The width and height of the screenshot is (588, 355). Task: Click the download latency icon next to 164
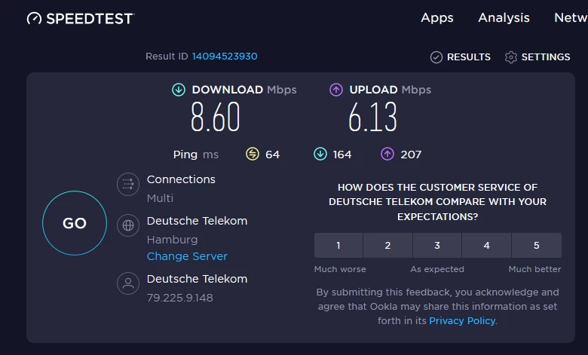tap(320, 155)
